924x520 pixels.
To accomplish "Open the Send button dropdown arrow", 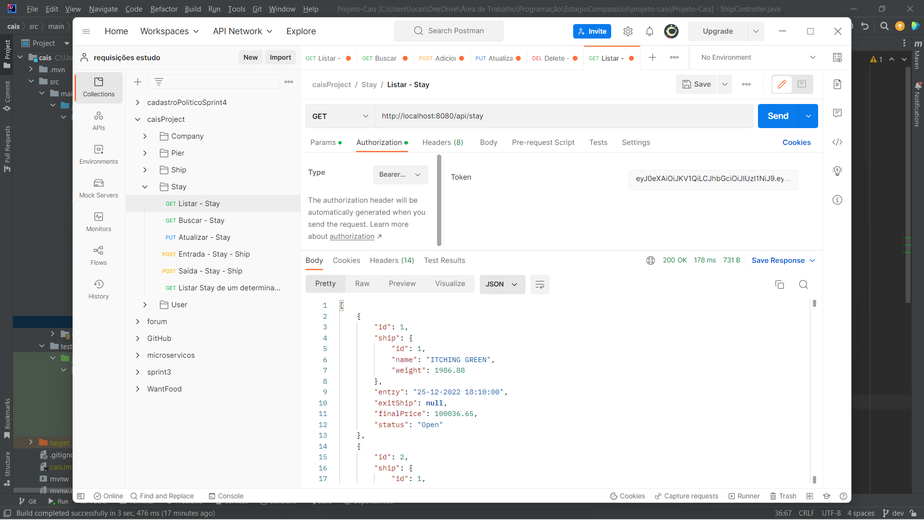I will coord(808,116).
